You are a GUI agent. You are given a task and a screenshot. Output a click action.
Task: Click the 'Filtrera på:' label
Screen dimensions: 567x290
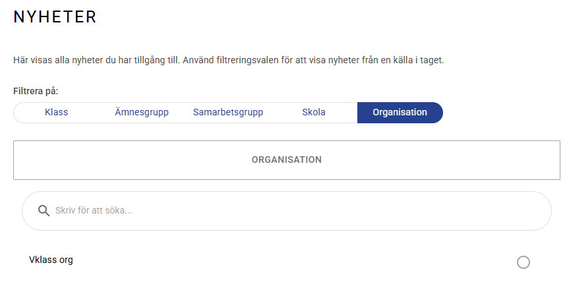[36, 91]
